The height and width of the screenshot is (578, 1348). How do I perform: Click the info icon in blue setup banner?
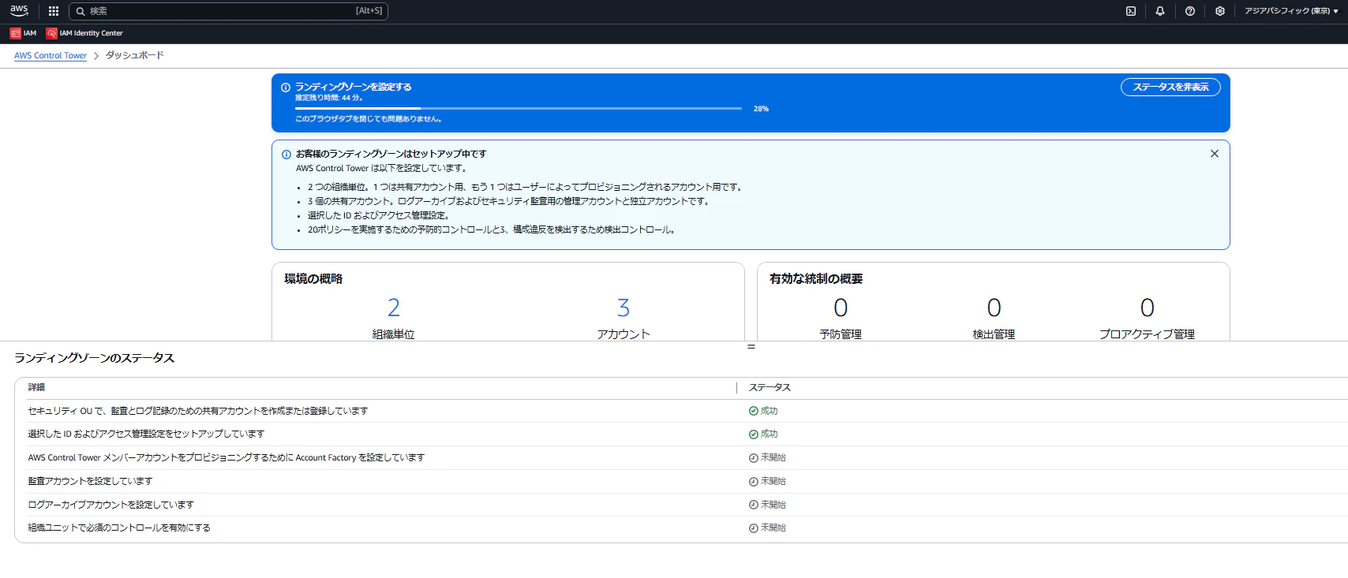click(286, 88)
